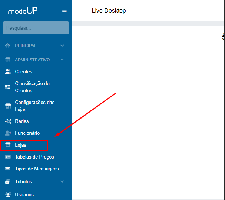Image resolution: width=225 pixels, height=200 pixels.
Task: Click the Administrativo store icon
Action: [x=8, y=60]
